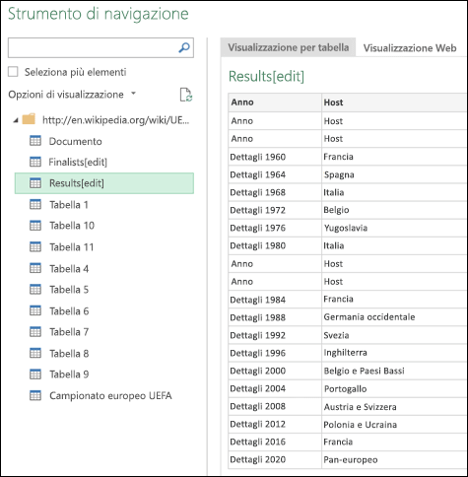Viewport: 468px width, 477px height.
Task: Select the Tabella 8 item
Action: (69, 354)
